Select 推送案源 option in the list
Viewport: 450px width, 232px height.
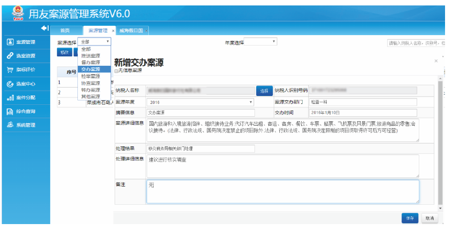click(90, 55)
